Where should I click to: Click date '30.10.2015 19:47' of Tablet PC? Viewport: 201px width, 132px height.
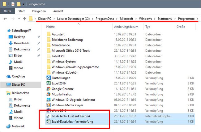[125, 56]
